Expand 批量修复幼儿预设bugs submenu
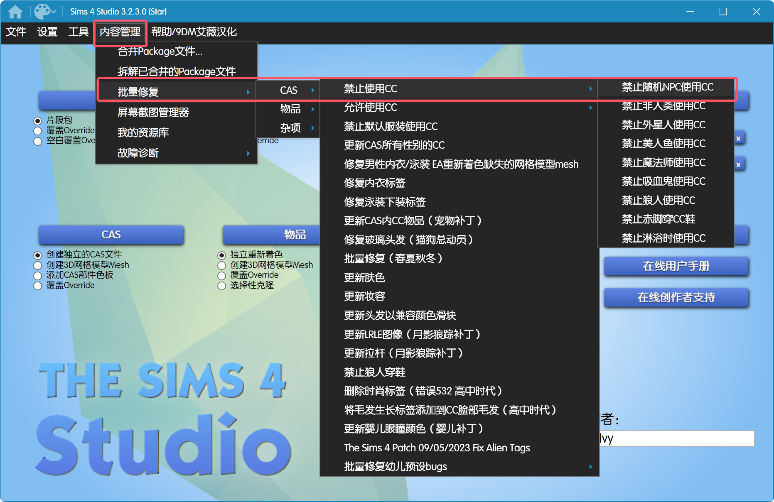Image resolution: width=774 pixels, height=502 pixels. click(459, 466)
